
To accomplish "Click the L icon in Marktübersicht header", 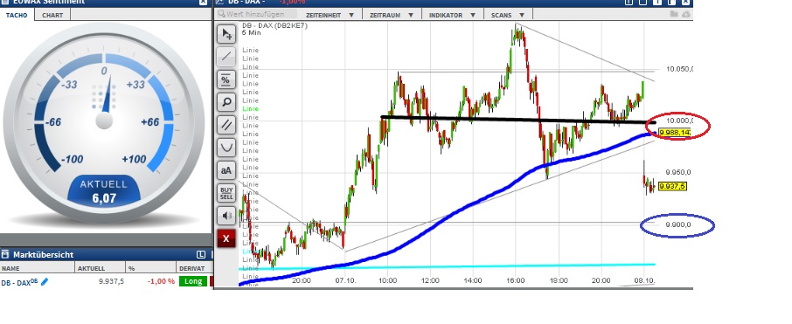I will coord(201,255).
